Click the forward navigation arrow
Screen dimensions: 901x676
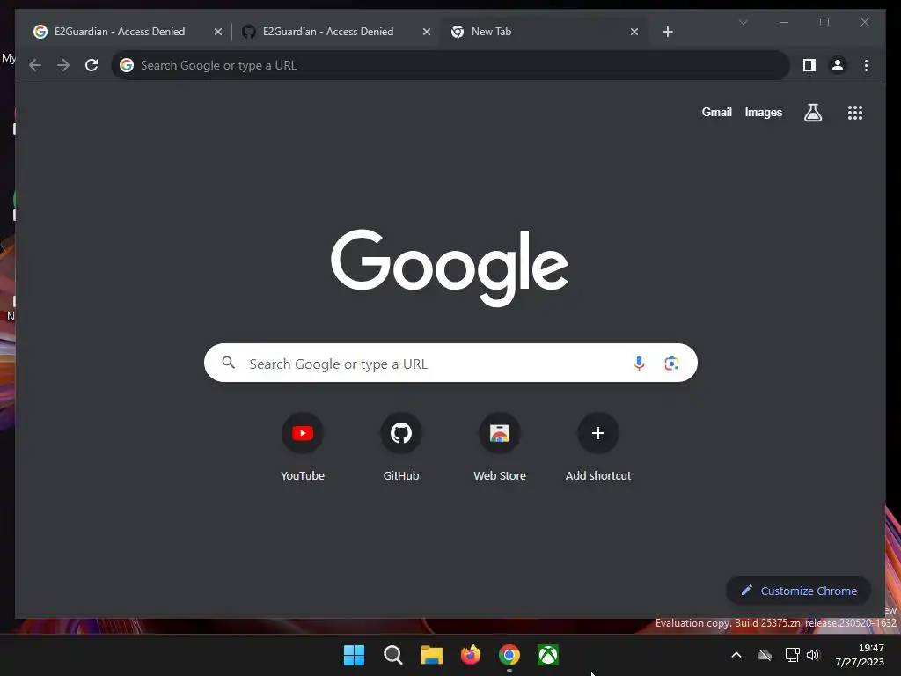63,65
